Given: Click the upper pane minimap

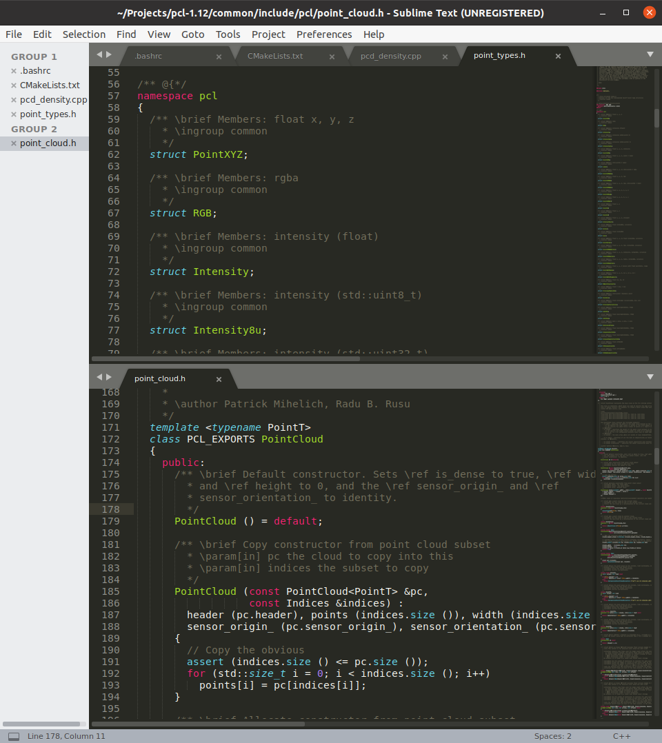Looking at the screenshot, I should (x=623, y=210).
